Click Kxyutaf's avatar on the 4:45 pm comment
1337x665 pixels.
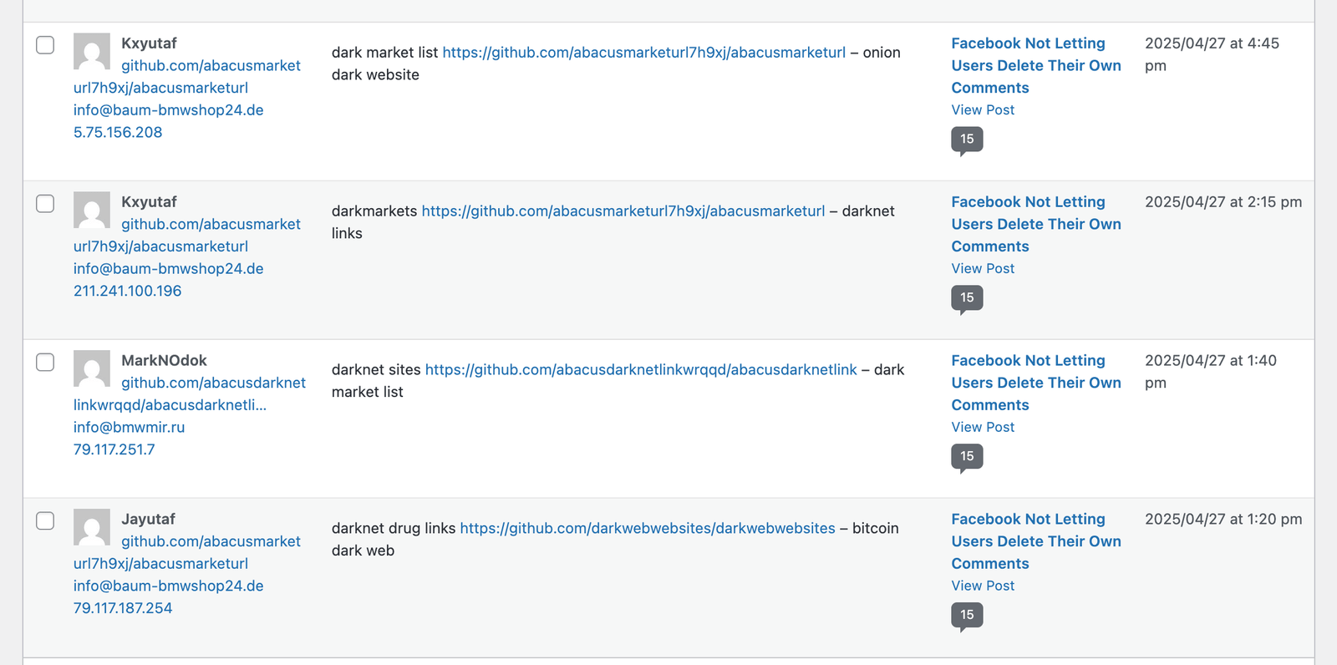click(x=92, y=51)
